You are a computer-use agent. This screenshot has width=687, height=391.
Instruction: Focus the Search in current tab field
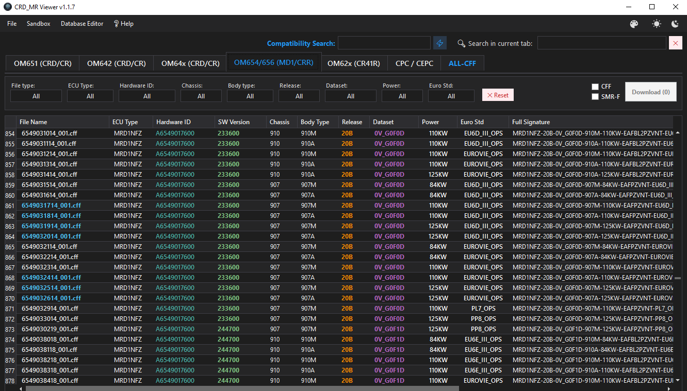tap(602, 43)
